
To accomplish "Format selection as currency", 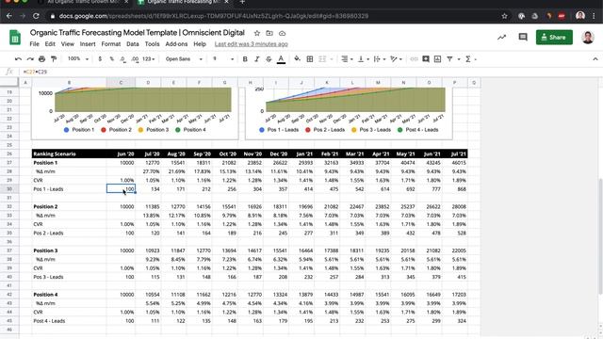I will click(x=100, y=58).
